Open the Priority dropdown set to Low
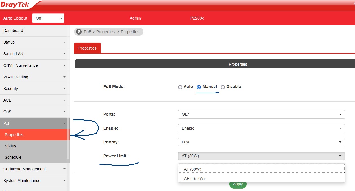Screen dimensions: 355x191 tap(261, 142)
